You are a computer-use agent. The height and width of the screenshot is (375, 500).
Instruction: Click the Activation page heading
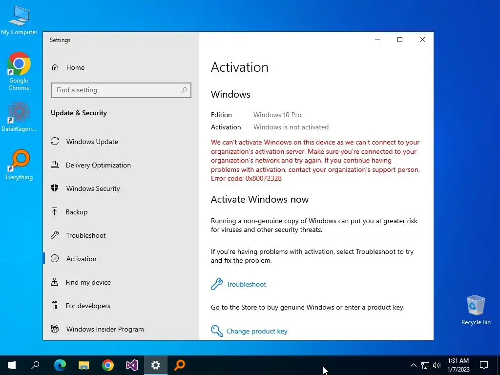click(239, 67)
